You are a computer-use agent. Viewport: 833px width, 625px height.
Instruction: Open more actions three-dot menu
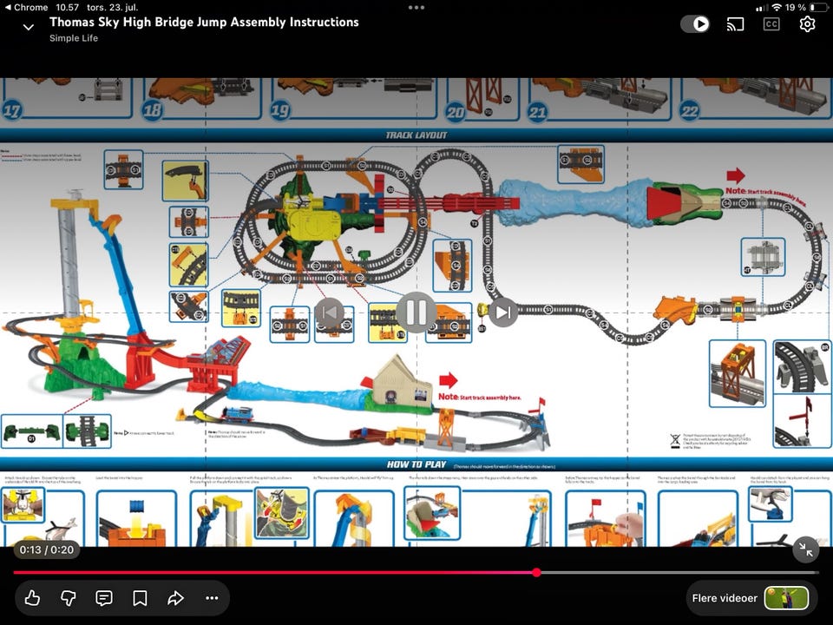[x=212, y=598]
